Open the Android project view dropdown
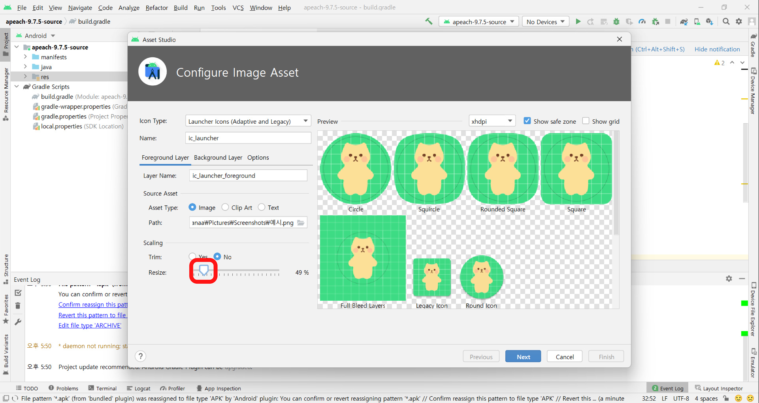 pos(36,36)
